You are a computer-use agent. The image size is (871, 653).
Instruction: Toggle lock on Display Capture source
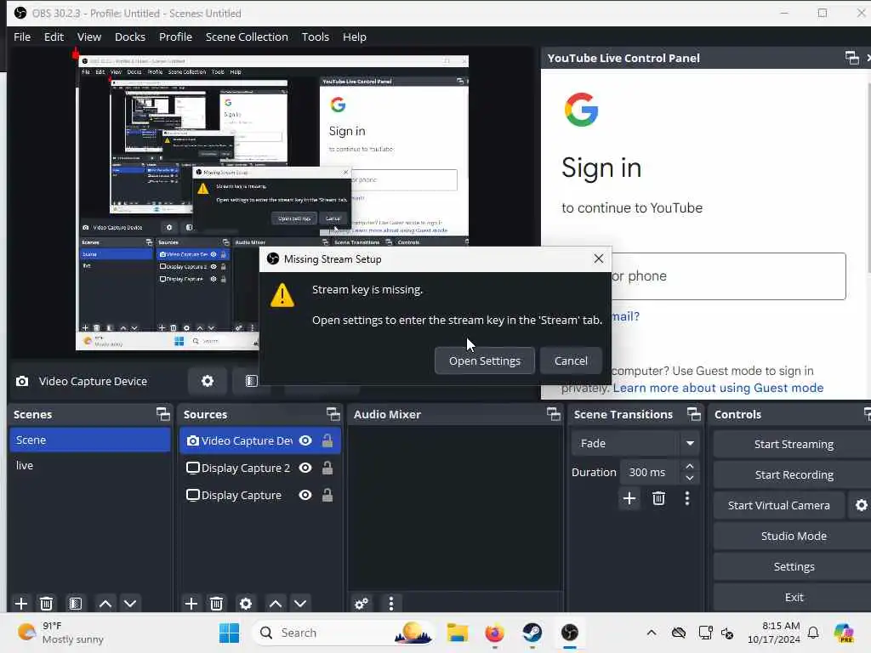coord(327,495)
